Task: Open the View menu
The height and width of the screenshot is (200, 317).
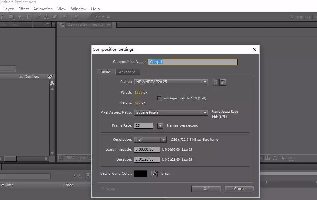Action: pos(62,9)
